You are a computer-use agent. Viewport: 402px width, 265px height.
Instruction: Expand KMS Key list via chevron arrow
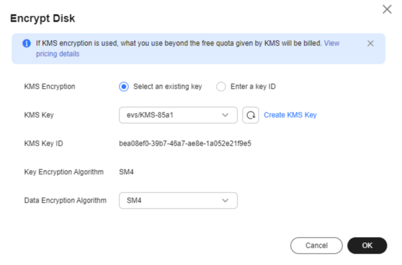(x=225, y=115)
